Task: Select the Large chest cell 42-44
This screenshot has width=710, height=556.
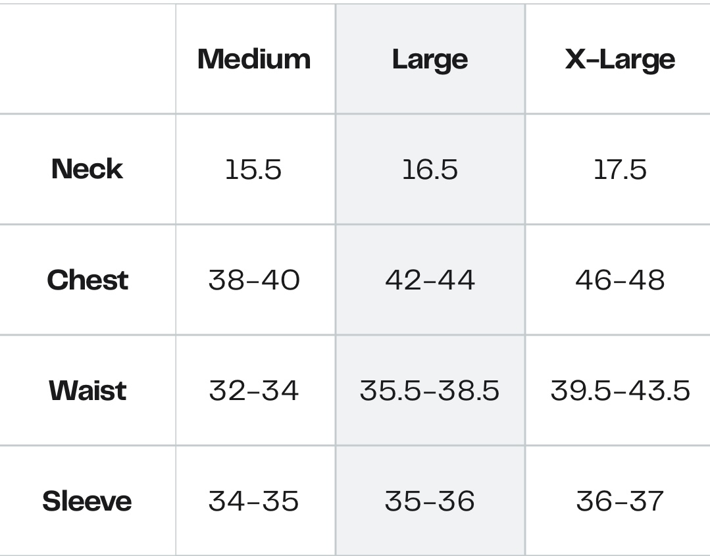Action: point(430,280)
